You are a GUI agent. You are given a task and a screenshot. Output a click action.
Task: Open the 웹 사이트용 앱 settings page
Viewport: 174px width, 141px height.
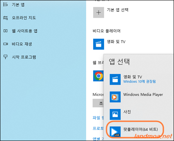click(x=24, y=31)
